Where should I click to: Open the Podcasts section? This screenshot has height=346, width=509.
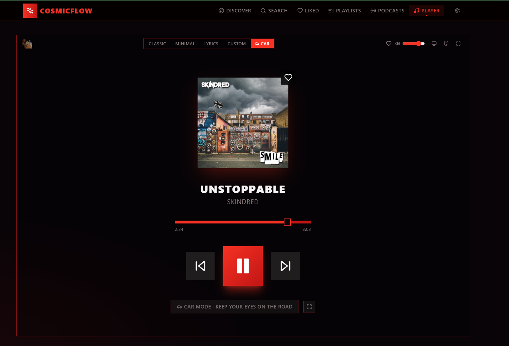(x=387, y=11)
